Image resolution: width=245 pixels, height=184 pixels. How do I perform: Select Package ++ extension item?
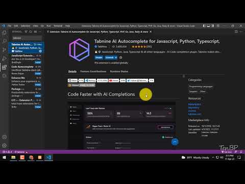point(27,93)
